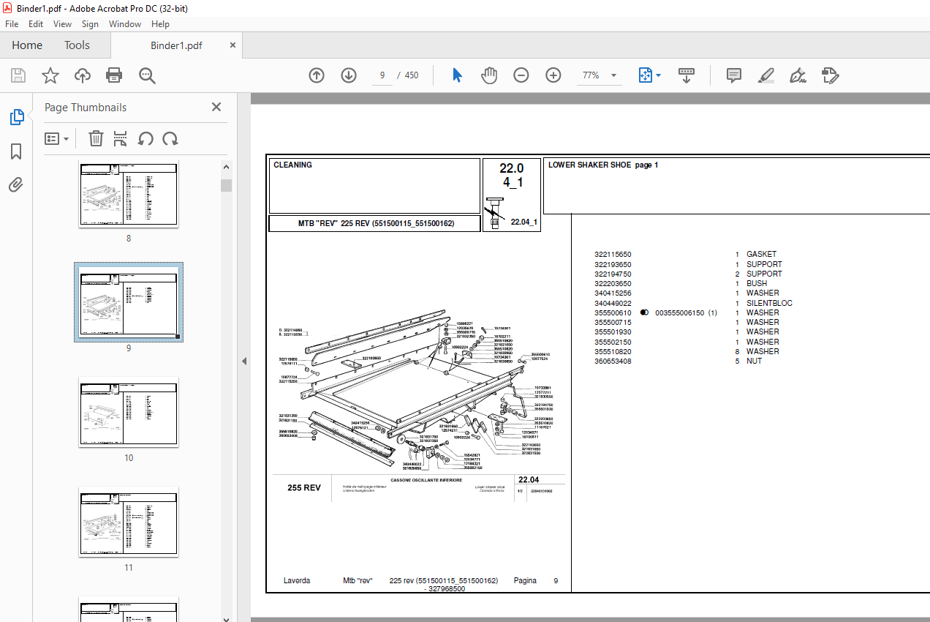The image size is (930, 622).
Task: Click the BUSH part name
Action: pos(757,283)
